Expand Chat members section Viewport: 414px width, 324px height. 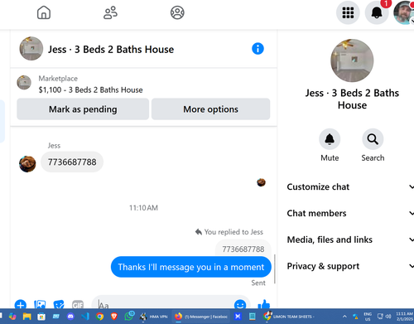[x=350, y=213]
